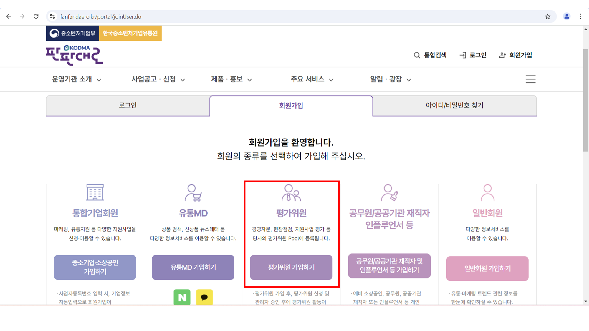Click the 통합검색 magnifier icon
This screenshot has width=589, height=331.
click(x=417, y=55)
